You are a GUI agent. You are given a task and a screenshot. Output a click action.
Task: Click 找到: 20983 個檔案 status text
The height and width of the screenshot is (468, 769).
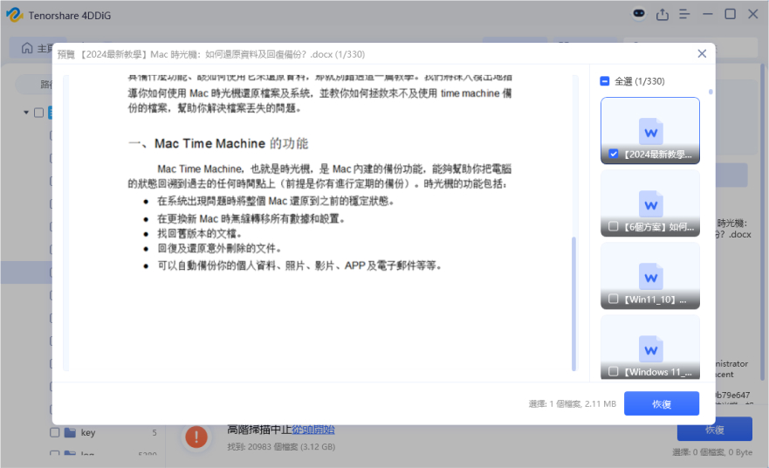click(x=281, y=447)
